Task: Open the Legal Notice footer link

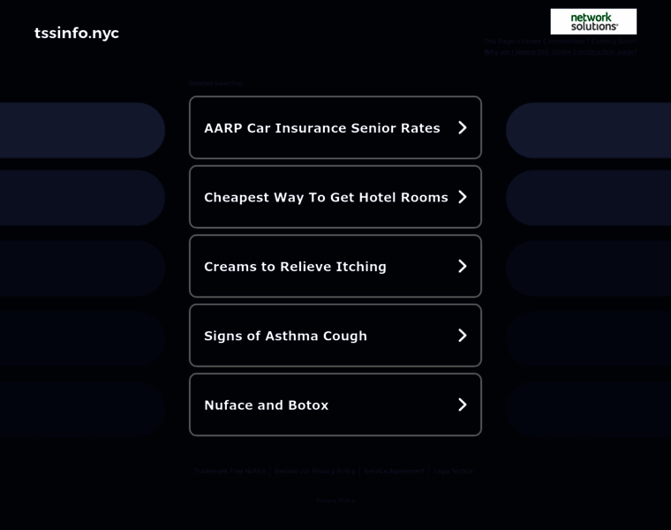Action: tap(453, 471)
